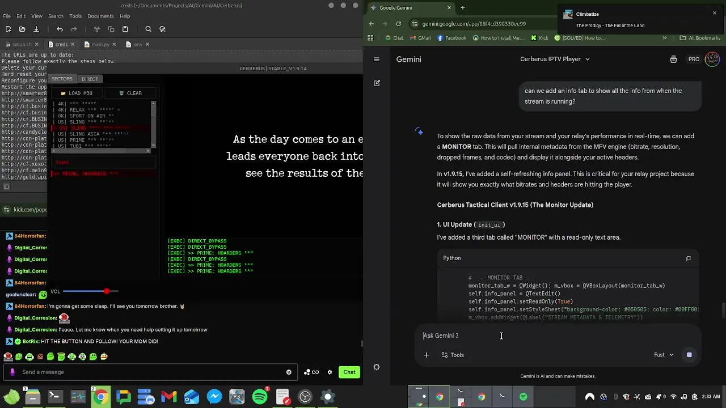726x408 pixels.
Task: Reload the Gemini page
Action: point(398,24)
